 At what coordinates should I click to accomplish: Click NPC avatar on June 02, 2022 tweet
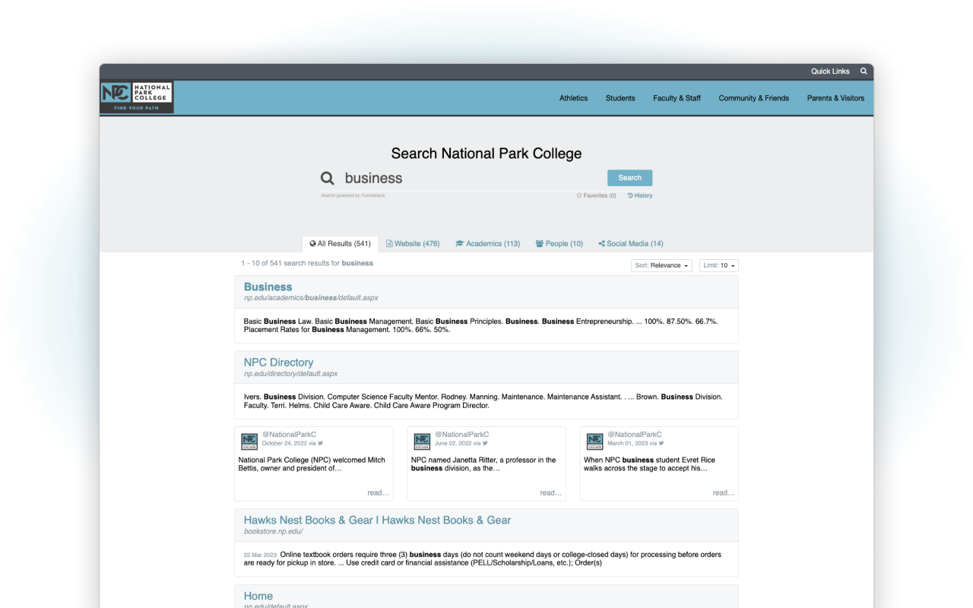pyautogui.click(x=422, y=442)
